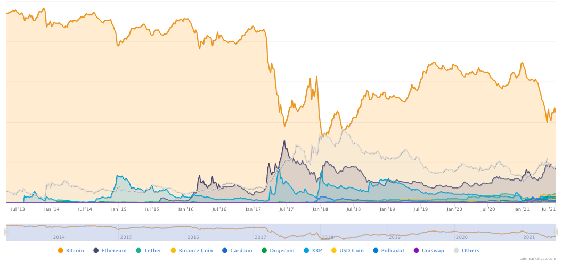This screenshot has height=265, width=562.
Task: Click the teal Tether legend marker
Action: 139,251
